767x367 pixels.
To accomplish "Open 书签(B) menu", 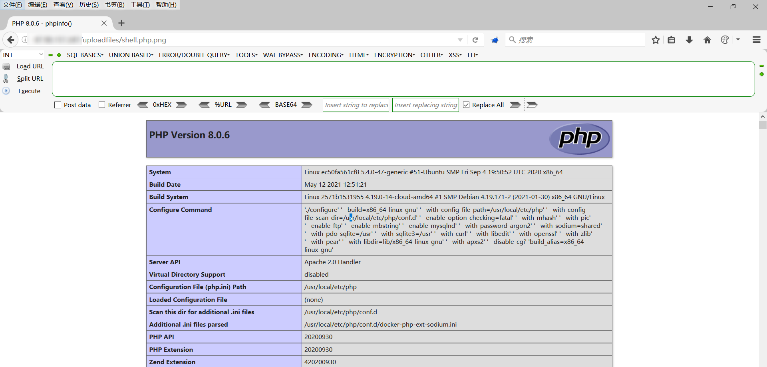I will (114, 5).
